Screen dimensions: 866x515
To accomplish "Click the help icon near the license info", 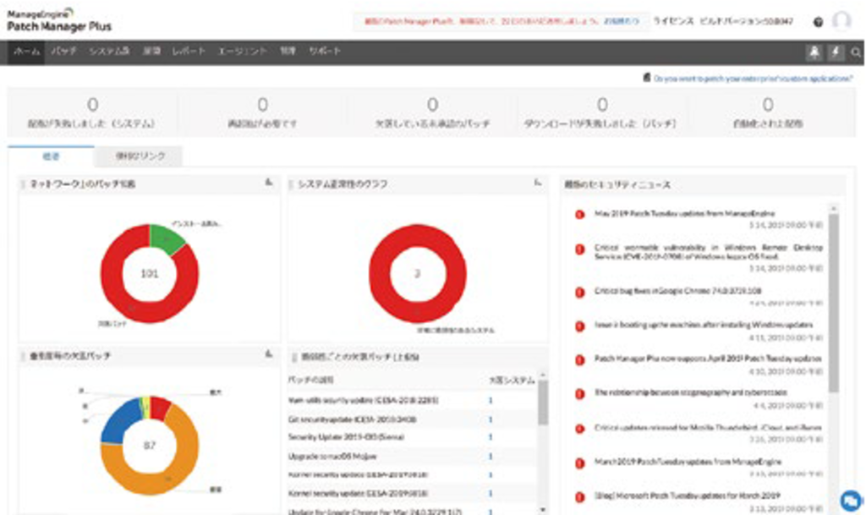I will click(817, 20).
